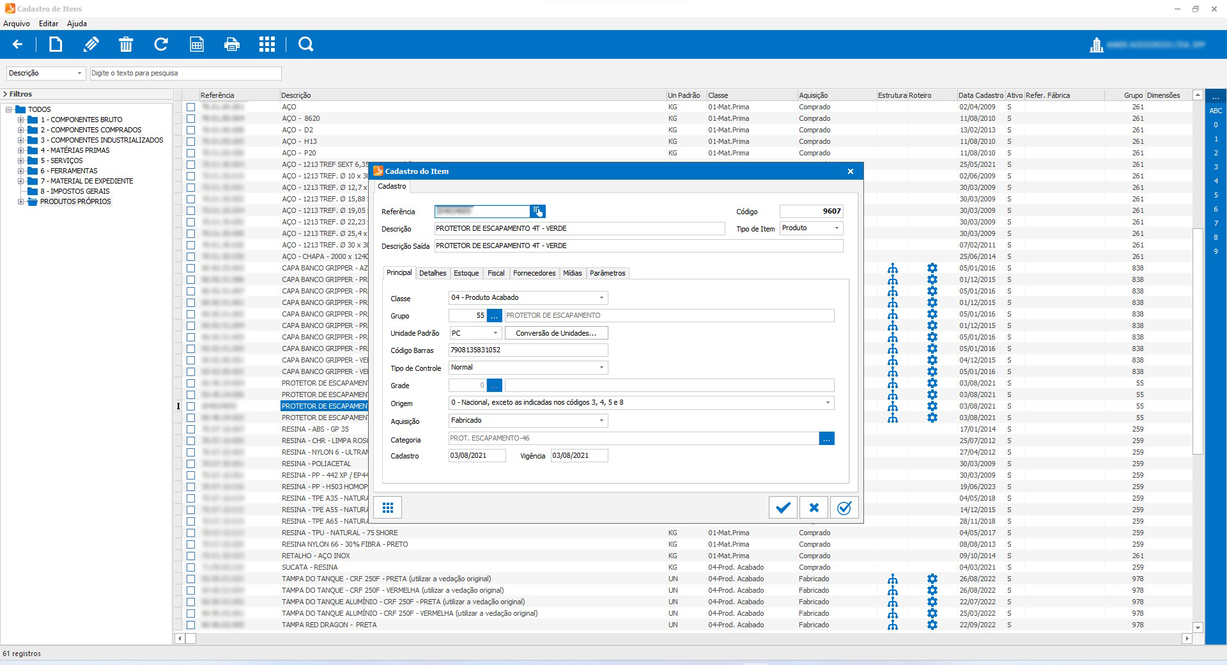The height and width of the screenshot is (665, 1227).
Task: Open the grid menu at dialog bottom-left
Action: point(388,508)
